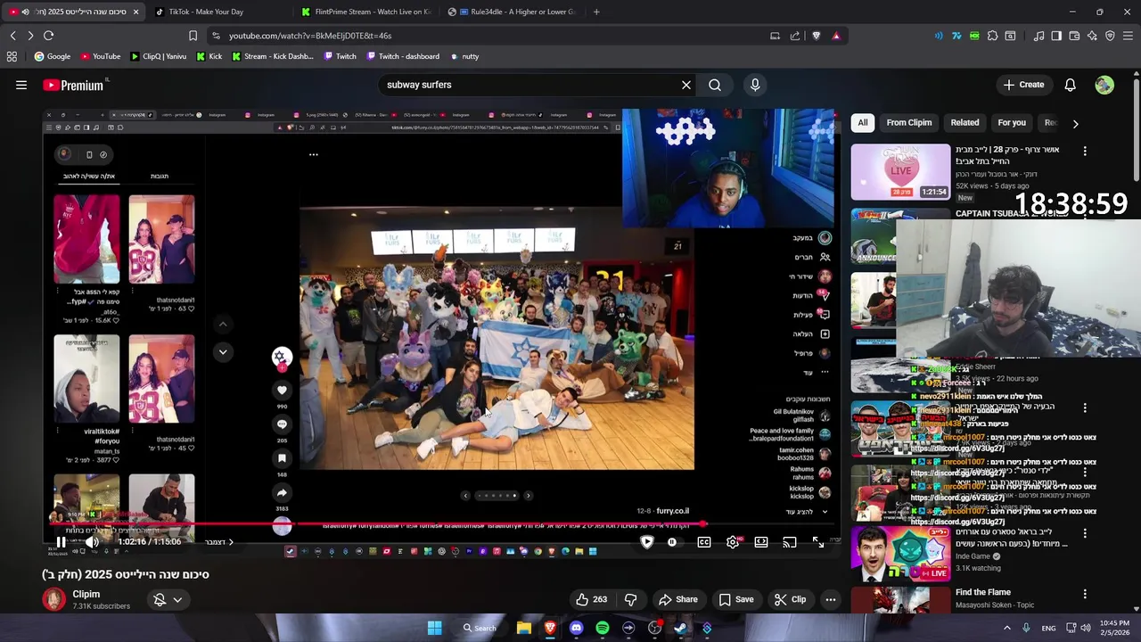Open Brave Rewards triangle icon
The height and width of the screenshot is (642, 1141).
(x=836, y=36)
